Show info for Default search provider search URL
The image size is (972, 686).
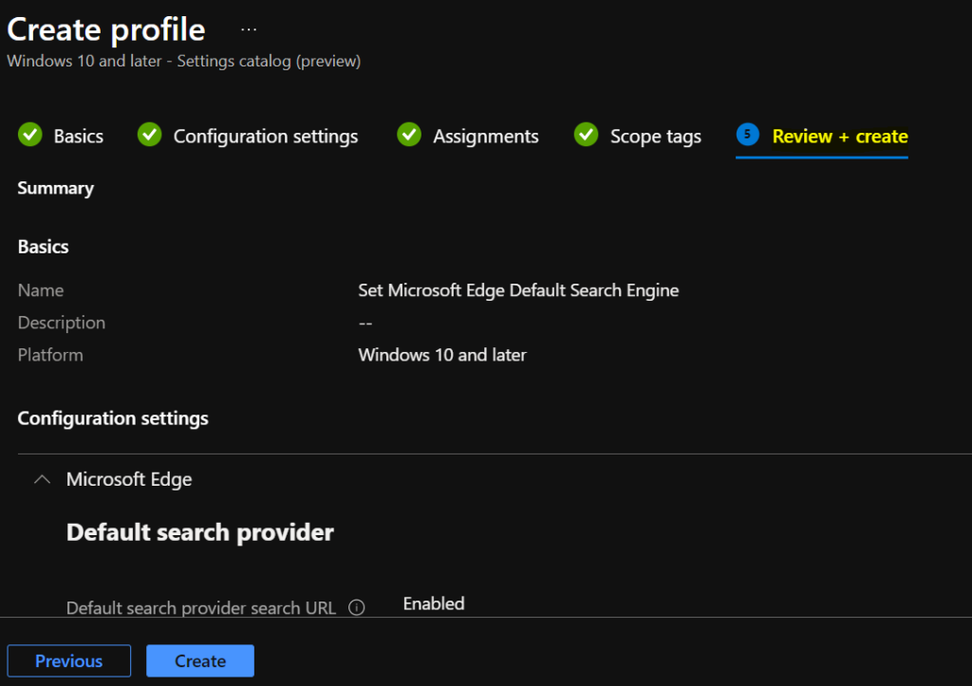357,607
